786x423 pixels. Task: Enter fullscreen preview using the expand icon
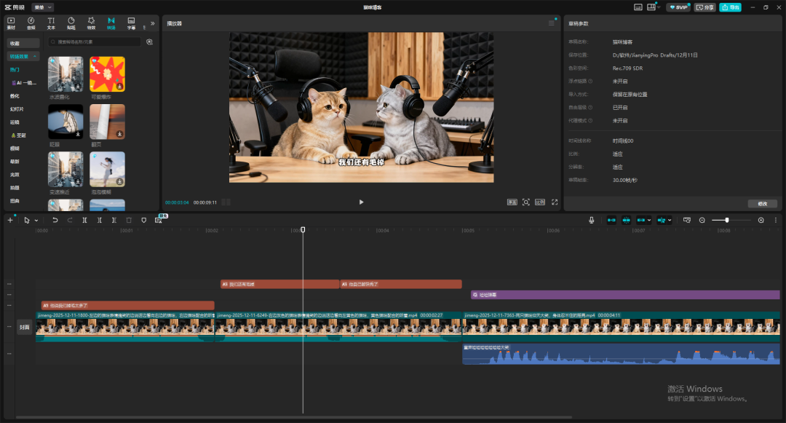pyautogui.click(x=555, y=202)
